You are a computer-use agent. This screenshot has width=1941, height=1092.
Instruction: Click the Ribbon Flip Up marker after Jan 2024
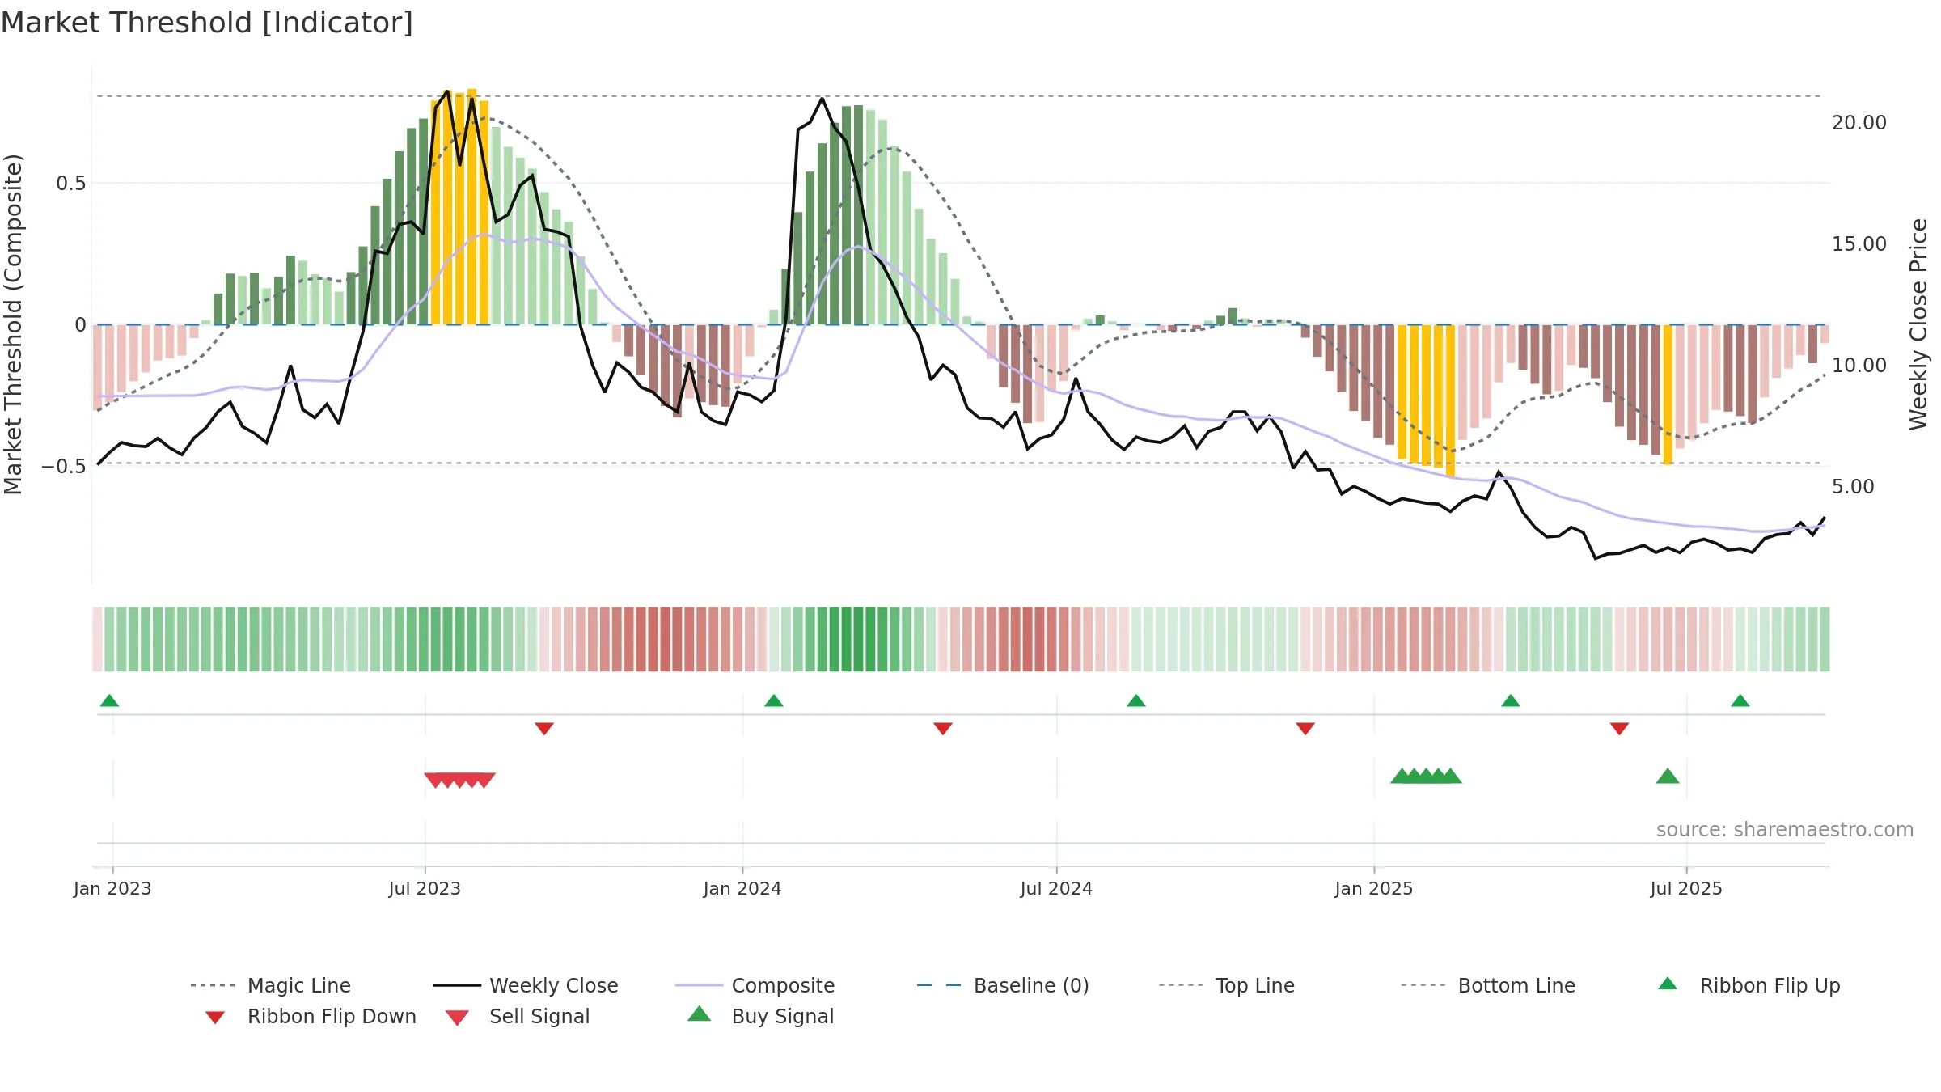click(x=774, y=700)
